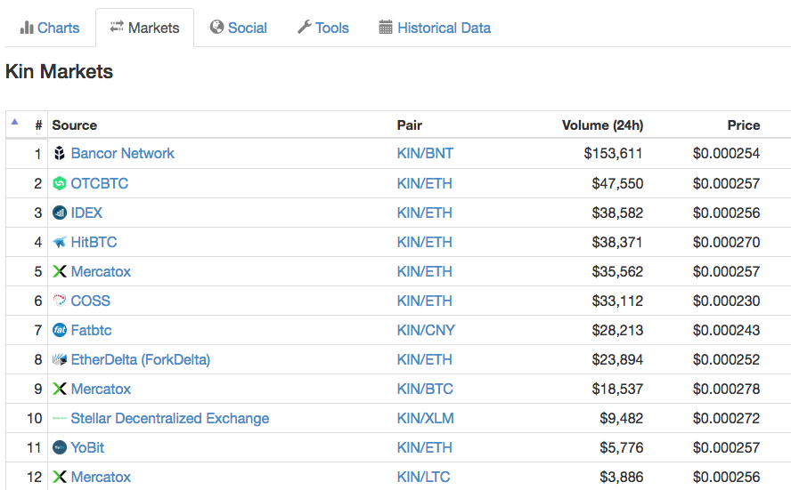Select the $3,886 volume cell

622,477
